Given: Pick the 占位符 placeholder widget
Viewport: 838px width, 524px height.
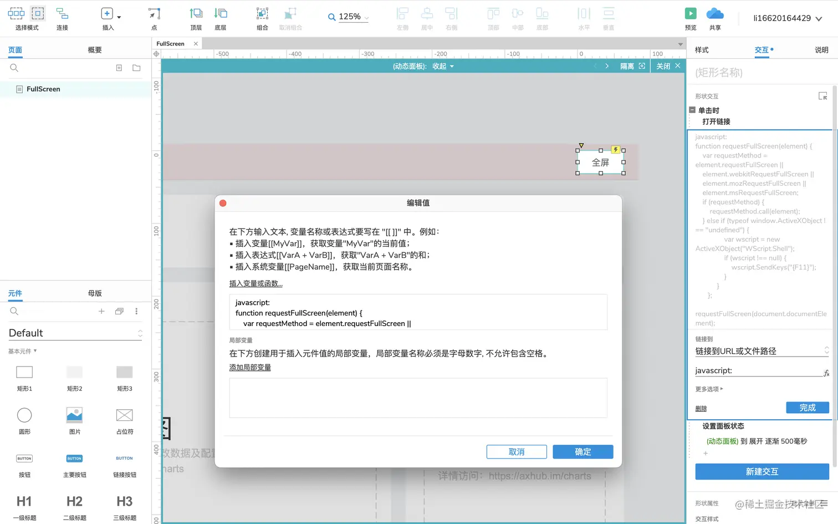Looking at the screenshot, I should (x=124, y=421).
